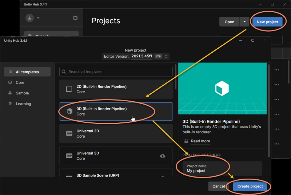Screen dimensions: 291x195
Task: Click the Core category icon
Action: tap(10, 82)
